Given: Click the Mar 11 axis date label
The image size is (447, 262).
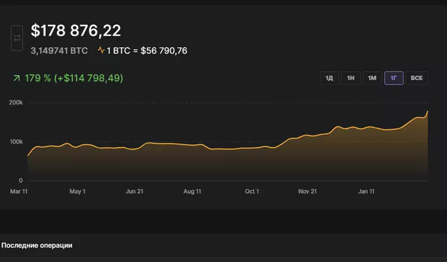Looking at the screenshot, I should [19, 191].
